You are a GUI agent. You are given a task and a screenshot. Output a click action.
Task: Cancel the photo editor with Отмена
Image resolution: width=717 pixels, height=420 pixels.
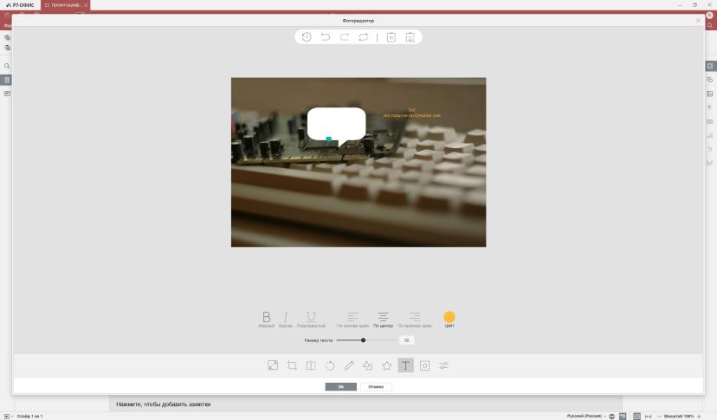376,386
